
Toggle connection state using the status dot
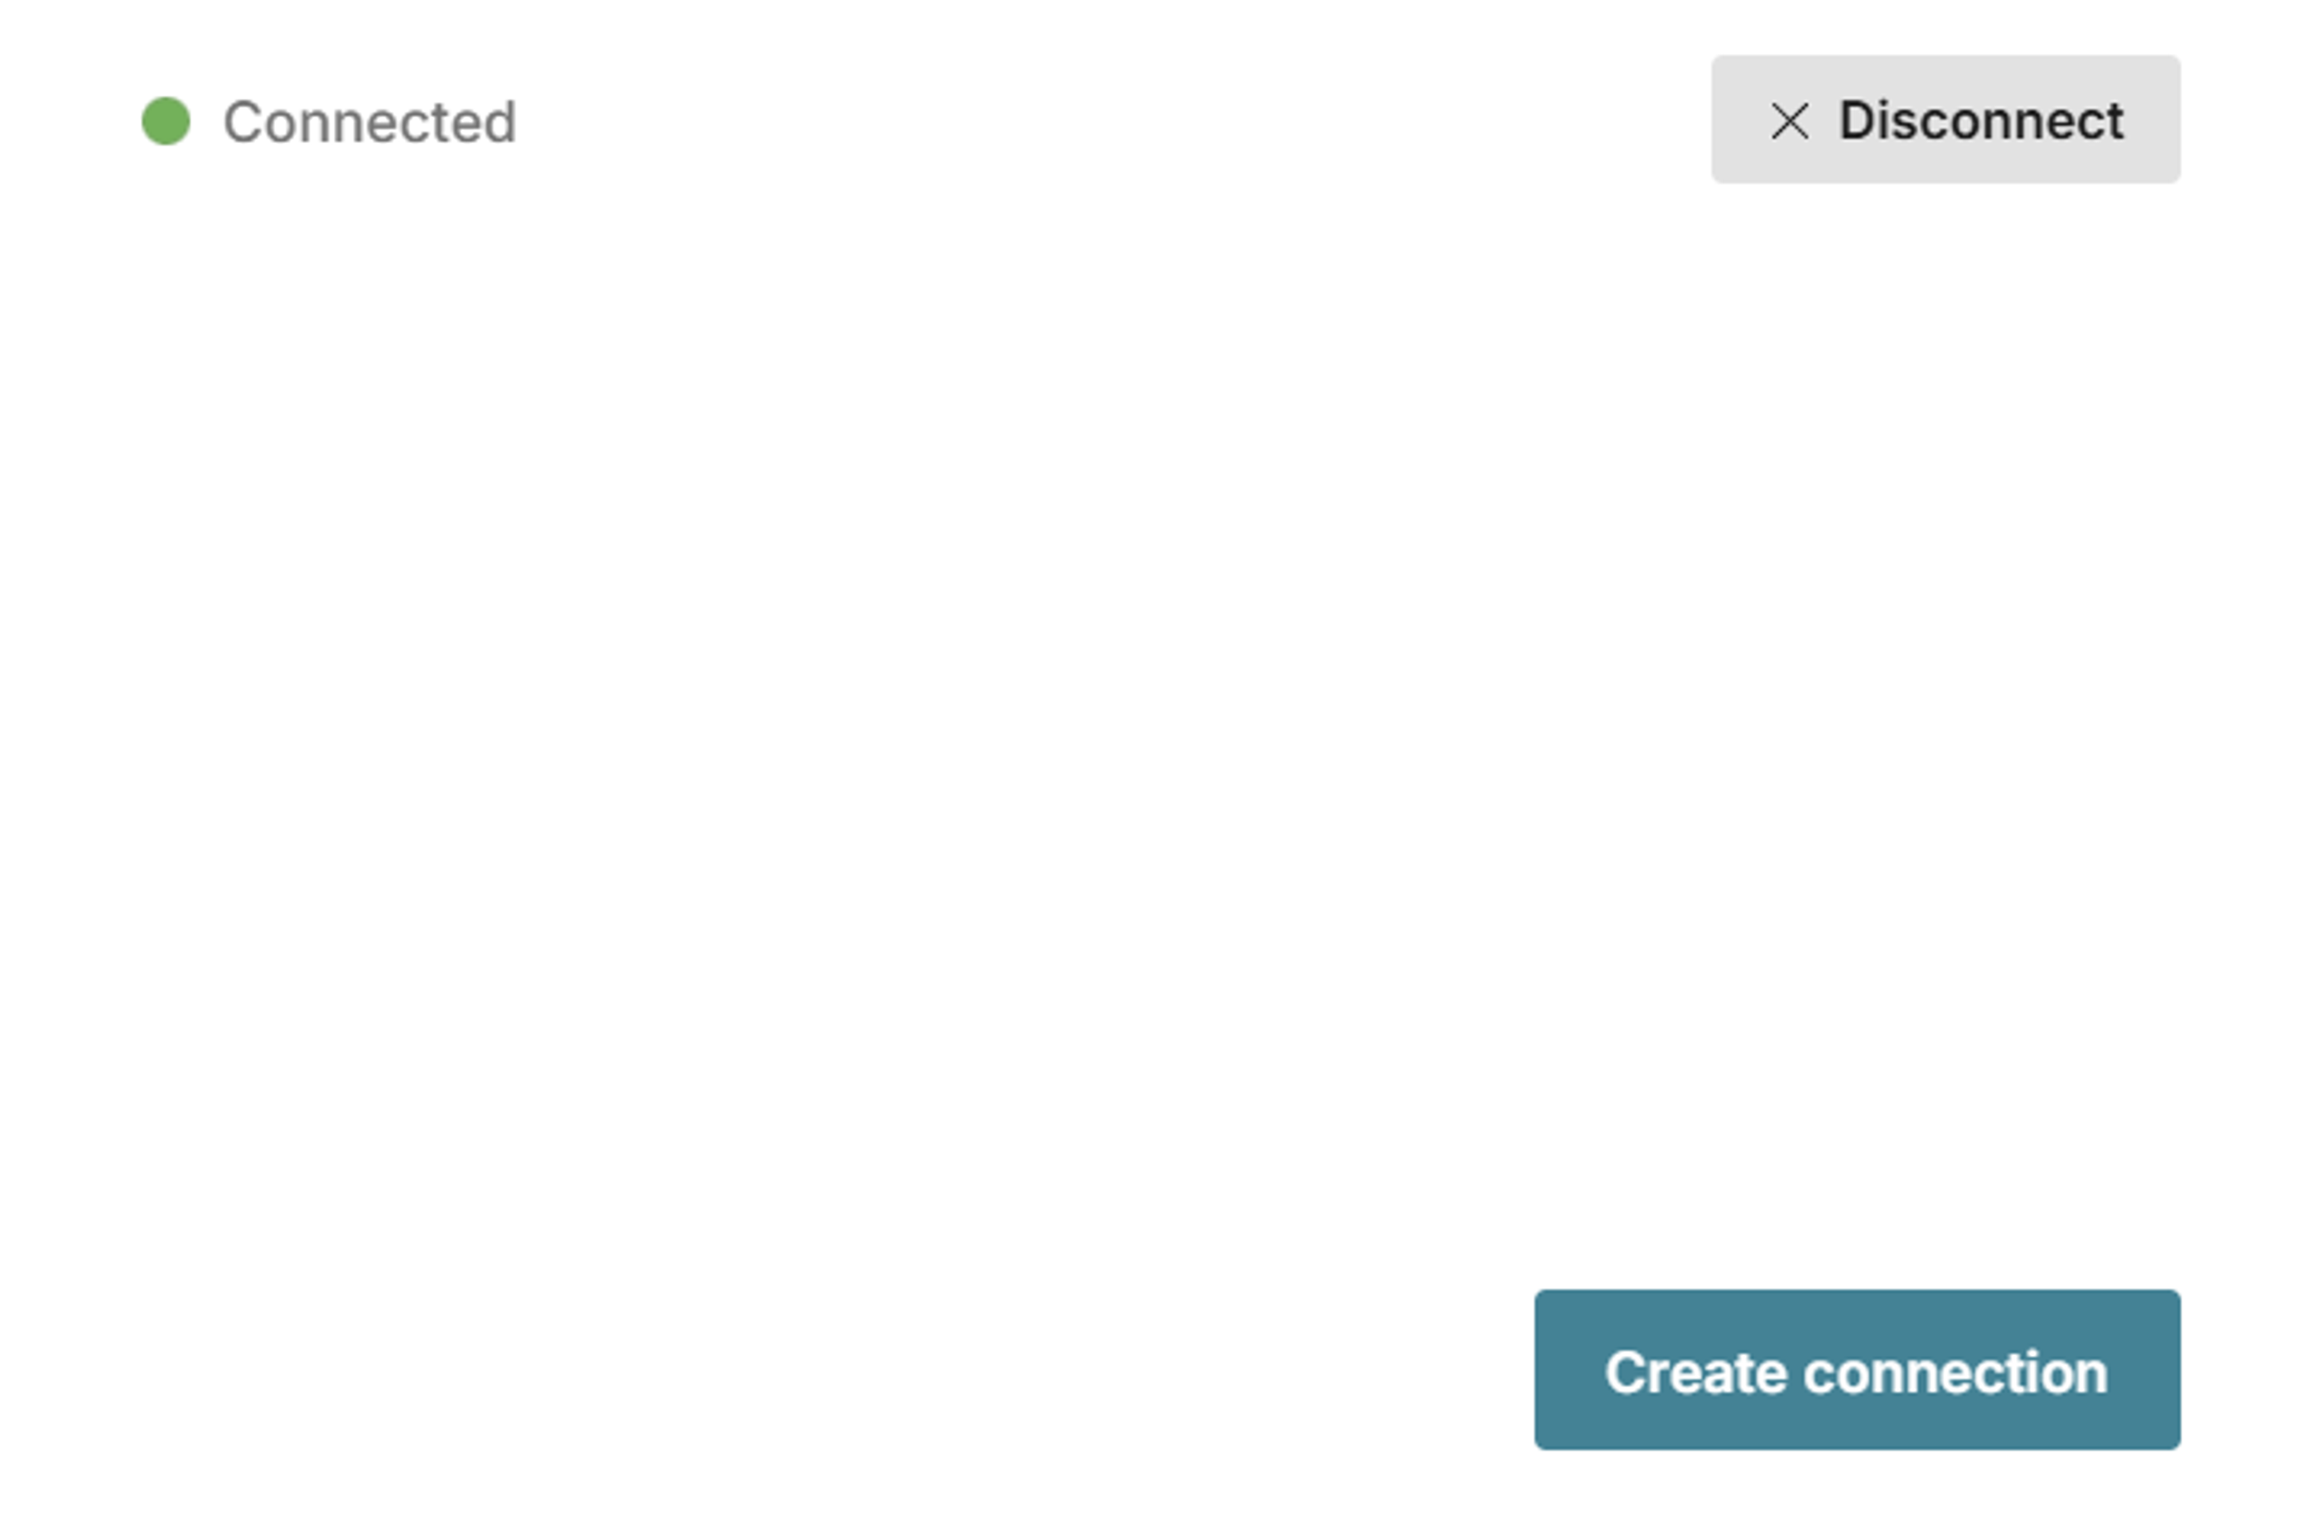coord(167,121)
